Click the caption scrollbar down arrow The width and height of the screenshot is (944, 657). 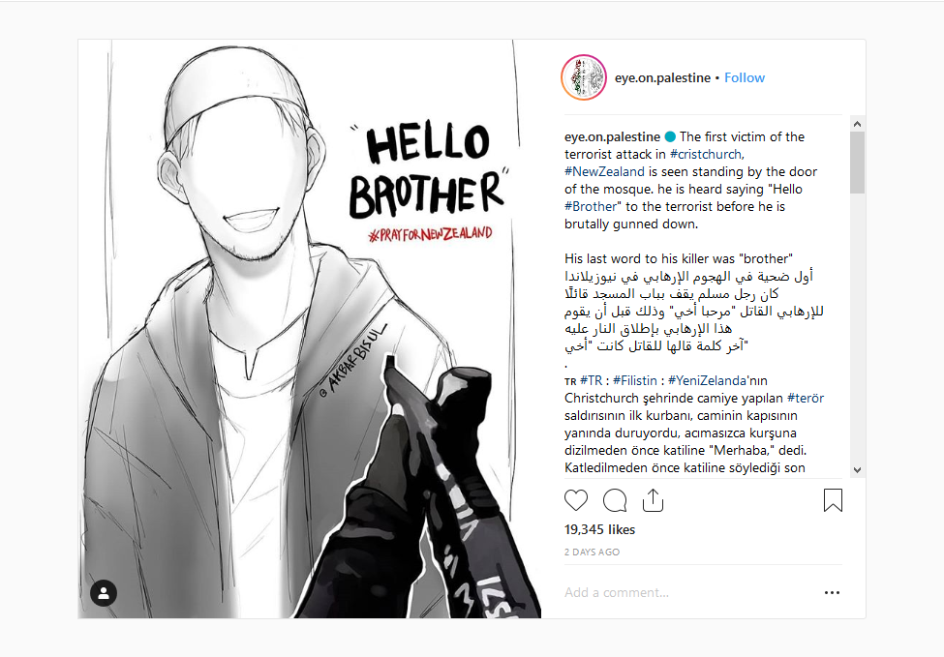click(857, 470)
